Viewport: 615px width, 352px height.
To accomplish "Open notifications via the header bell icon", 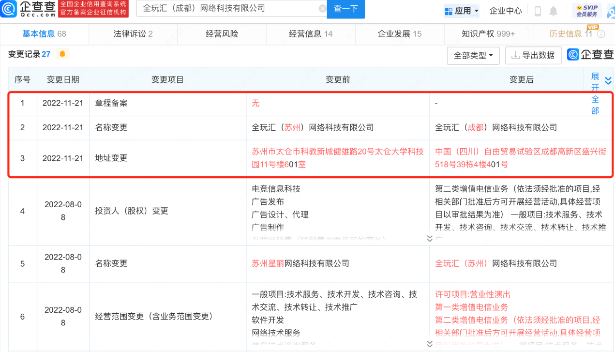I will click(554, 11).
